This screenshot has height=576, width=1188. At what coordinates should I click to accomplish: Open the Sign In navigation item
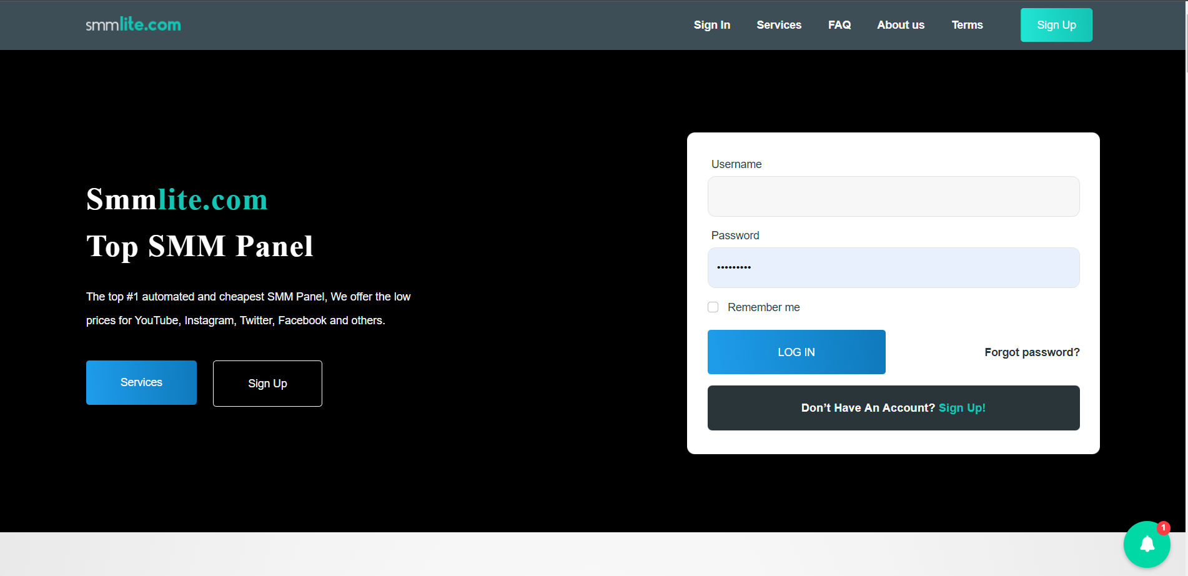[711, 25]
